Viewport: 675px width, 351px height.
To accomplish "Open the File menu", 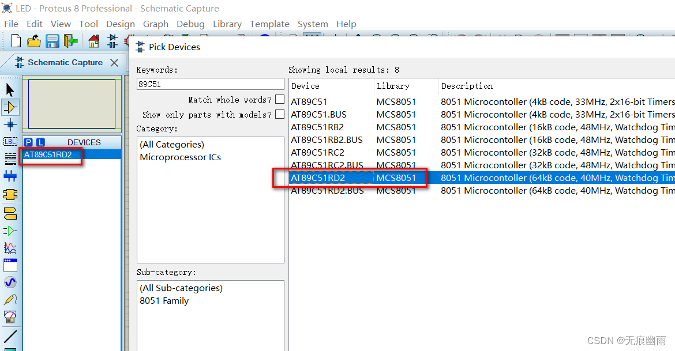I will [x=11, y=24].
